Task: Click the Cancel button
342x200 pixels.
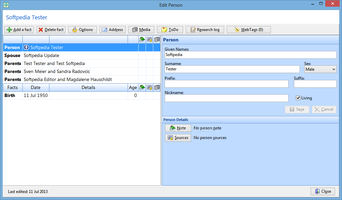Action: point(324,109)
